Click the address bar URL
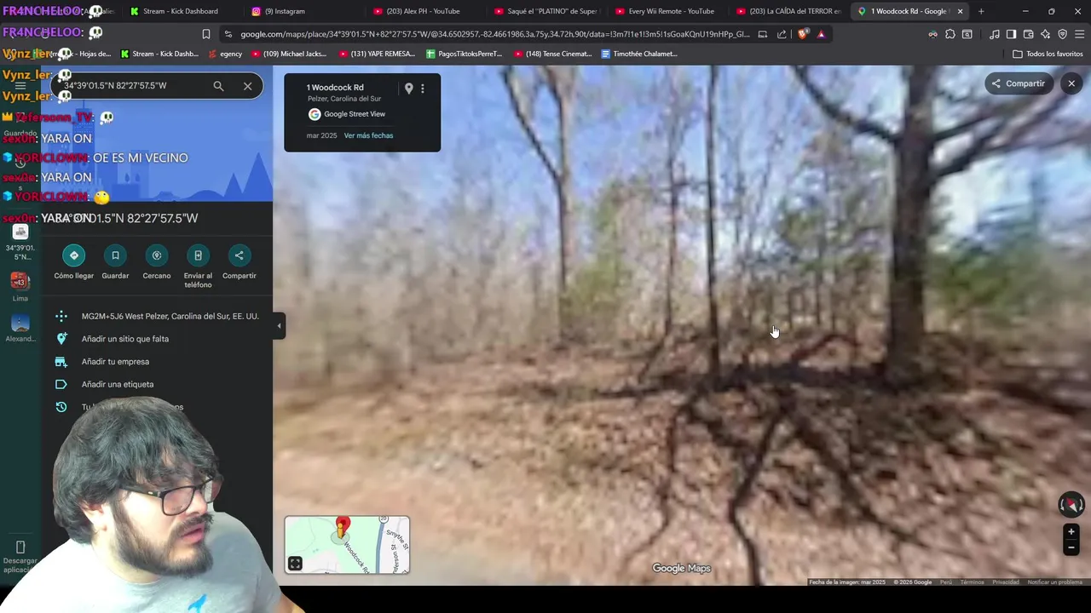Image resolution: width=1091 pixels, height=613 pixels. click(494, 34)
